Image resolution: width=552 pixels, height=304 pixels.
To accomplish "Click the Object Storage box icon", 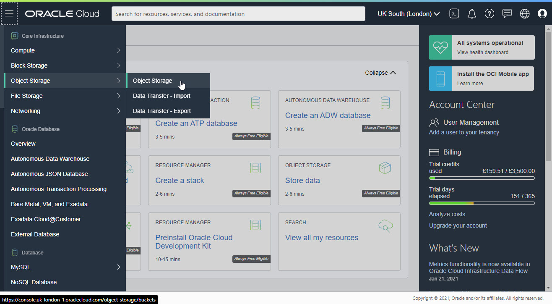I will (385, 168).
